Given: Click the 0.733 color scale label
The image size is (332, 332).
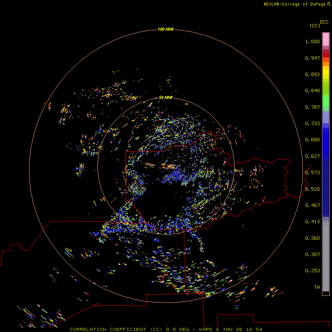Looking at the screenshot, I should tap(312, 124).
